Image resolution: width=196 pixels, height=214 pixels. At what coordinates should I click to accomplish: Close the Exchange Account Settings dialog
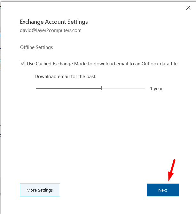click(x=188, y=8)
